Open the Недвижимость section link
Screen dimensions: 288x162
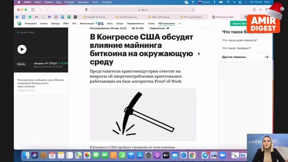[x=135, y=23]
